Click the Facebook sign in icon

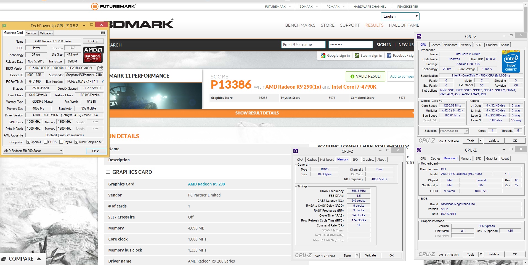click(389, 56)
